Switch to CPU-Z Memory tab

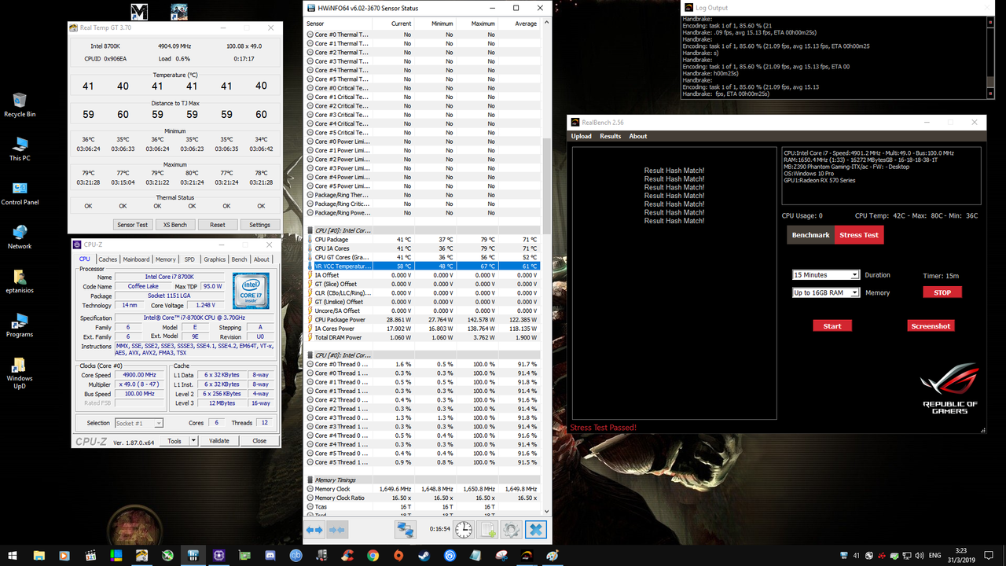click(166, 259)
